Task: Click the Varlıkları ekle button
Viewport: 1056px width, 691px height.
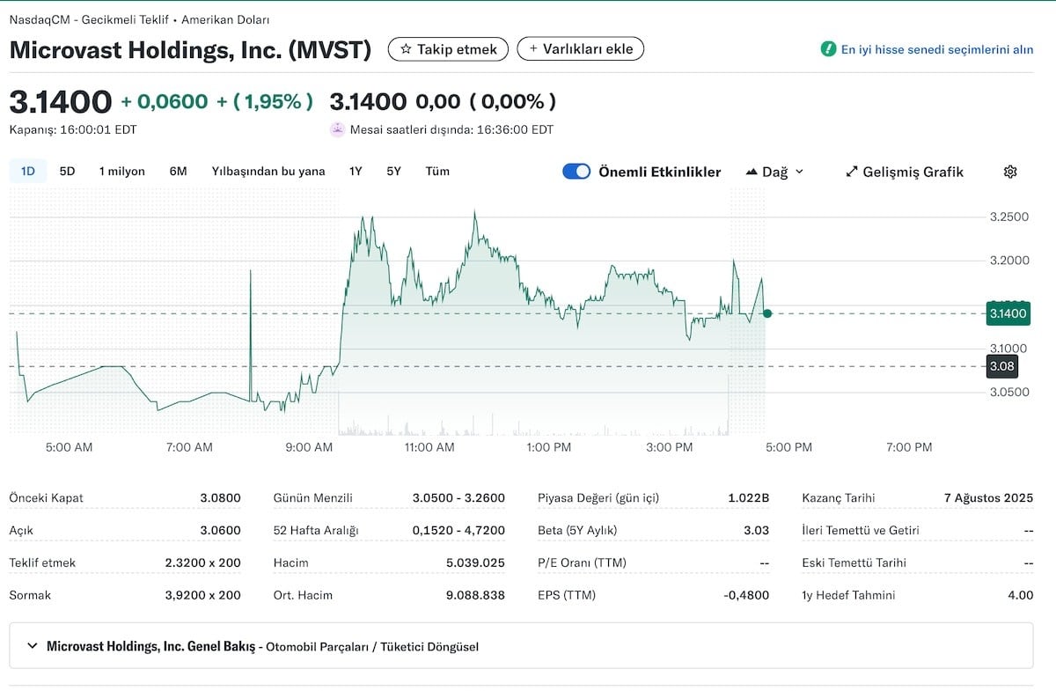Action: (581, 48)
